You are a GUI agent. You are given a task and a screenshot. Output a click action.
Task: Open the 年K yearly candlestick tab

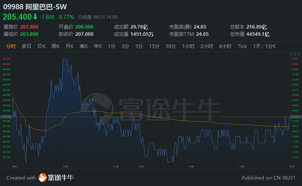pos(98,46)
